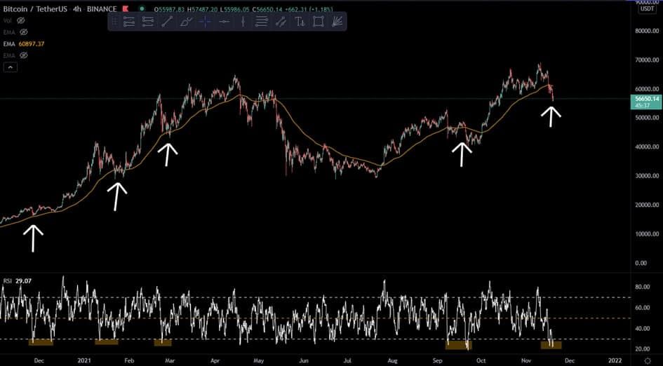Screen dimensions: 663x366
Task: Select the Horizontal Line drawing tool
Action: pyautogui.click(x=224, y=22)
